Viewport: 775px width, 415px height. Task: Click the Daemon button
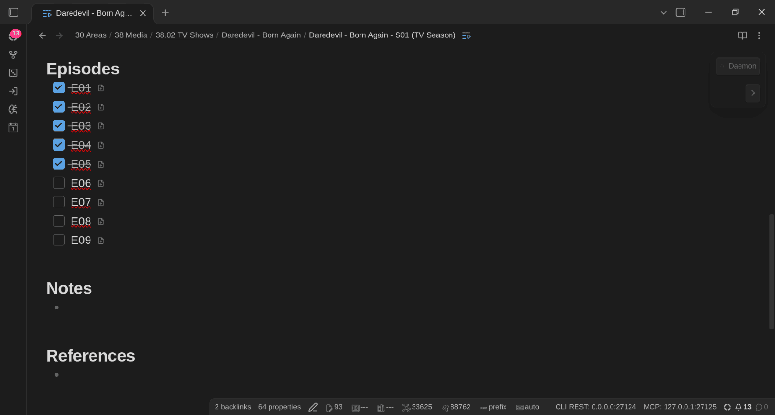tap(738, 66)
